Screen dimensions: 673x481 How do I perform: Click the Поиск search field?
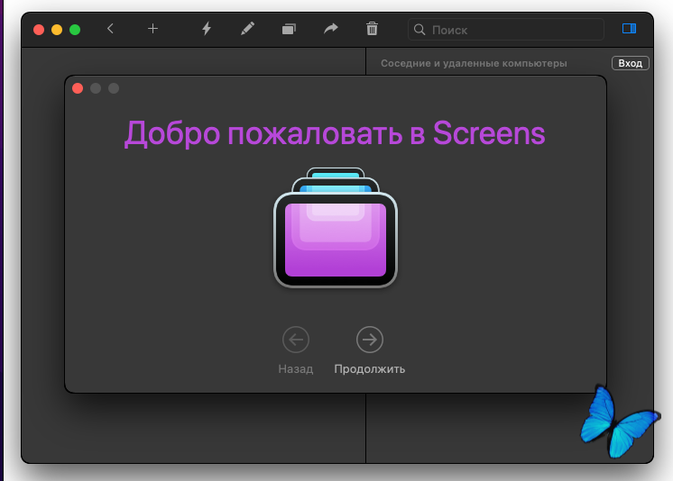pos(506,30)
